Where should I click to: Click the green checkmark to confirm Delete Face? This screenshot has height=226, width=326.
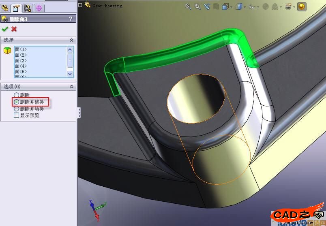[x=4, y=29]
